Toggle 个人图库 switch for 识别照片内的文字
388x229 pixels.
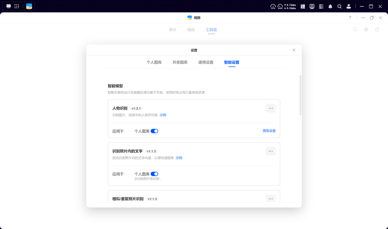(x=155, y=174)
